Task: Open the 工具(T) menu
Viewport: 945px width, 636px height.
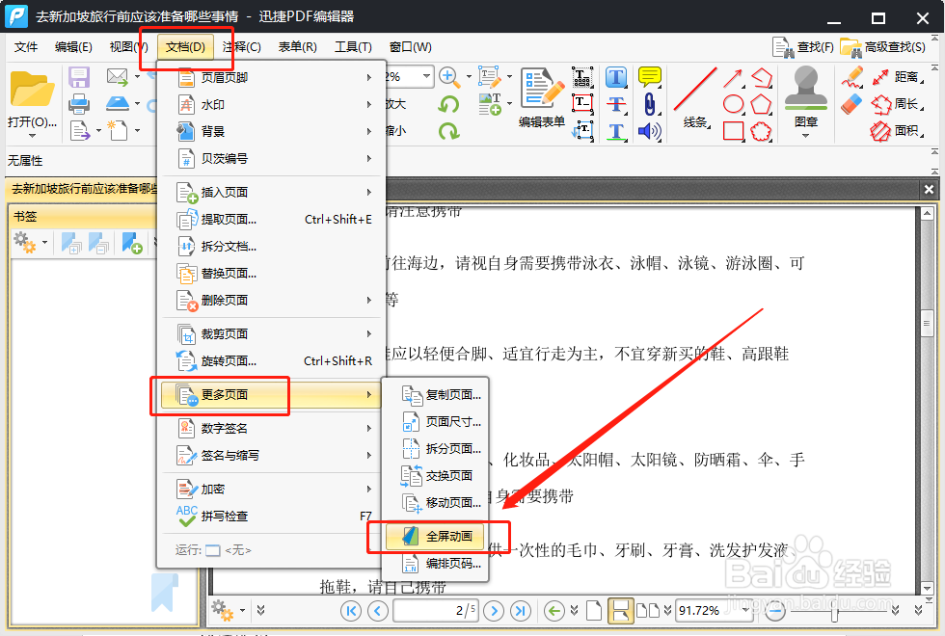Action: 353,47
